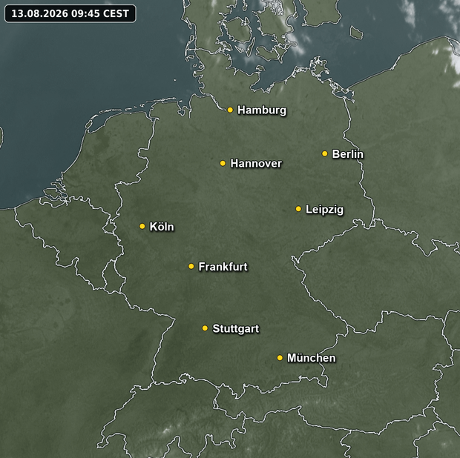Click the yellow Frankfurt city marker dot

191,266
